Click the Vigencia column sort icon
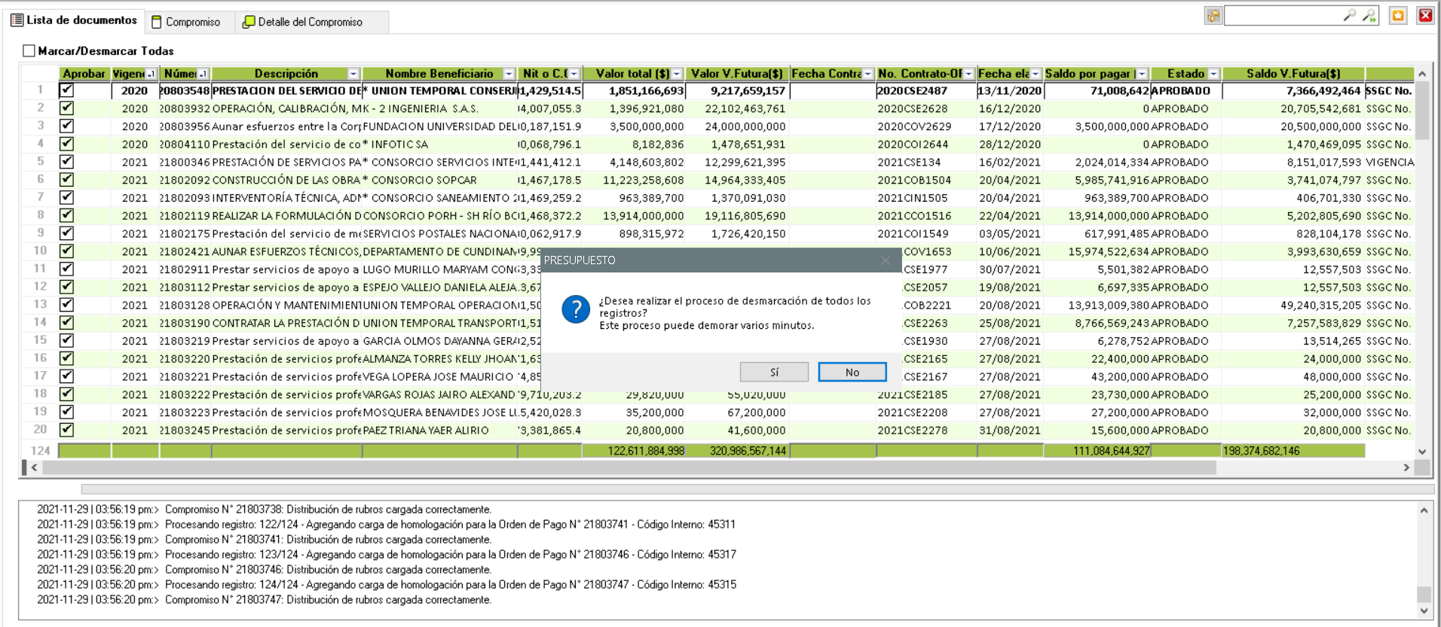Image resolution: width=1441 pixels, height=627 pixels. [x=151, y=74]
